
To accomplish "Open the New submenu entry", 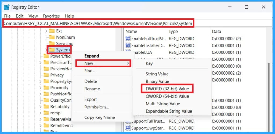I will [103, 63].
